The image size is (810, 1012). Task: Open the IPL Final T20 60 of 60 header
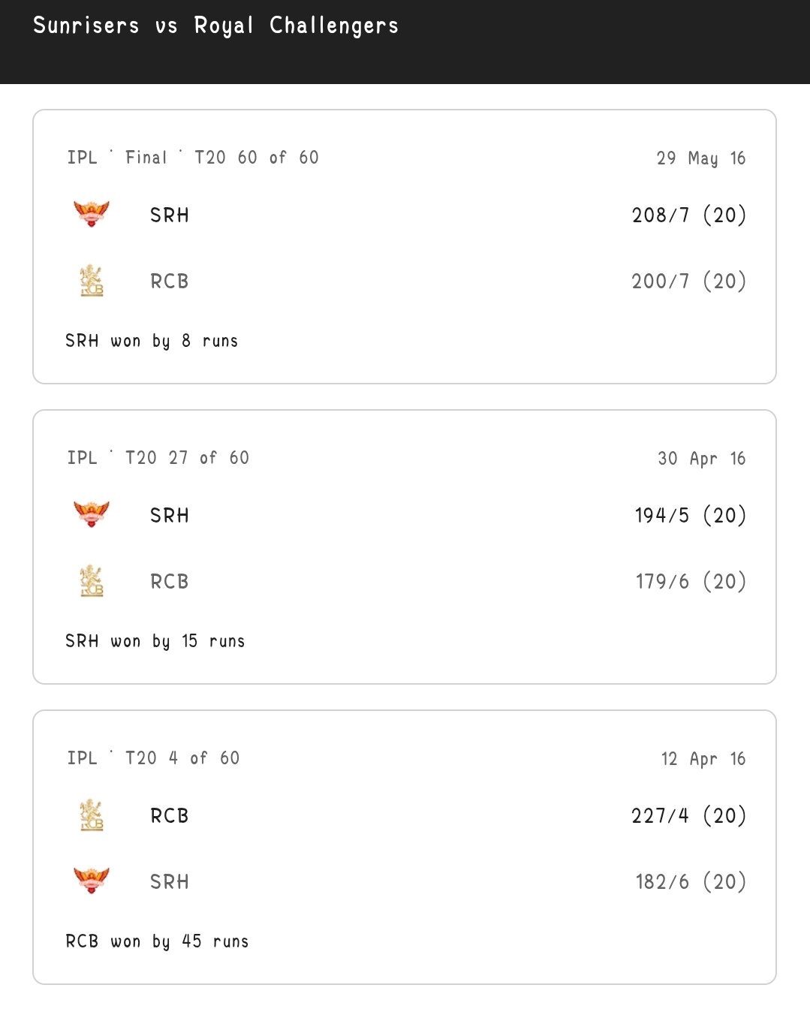[193, 158]
